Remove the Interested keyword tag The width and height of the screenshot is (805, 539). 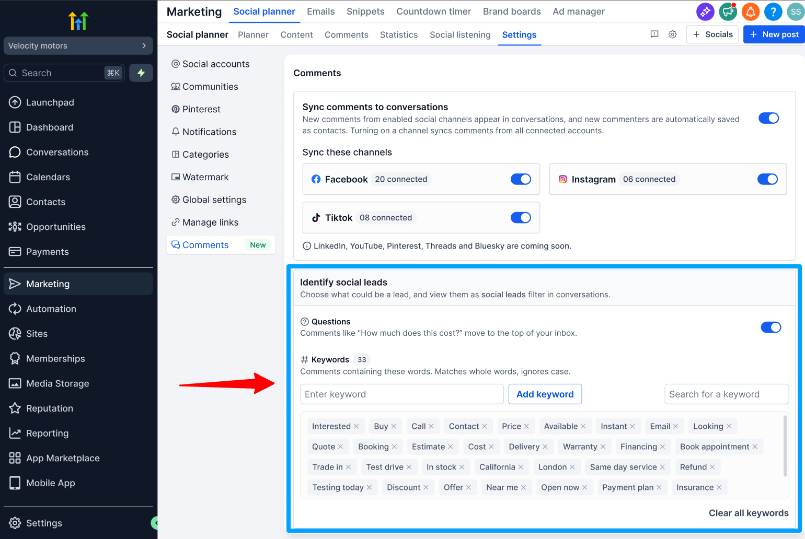tap(356, 427)
